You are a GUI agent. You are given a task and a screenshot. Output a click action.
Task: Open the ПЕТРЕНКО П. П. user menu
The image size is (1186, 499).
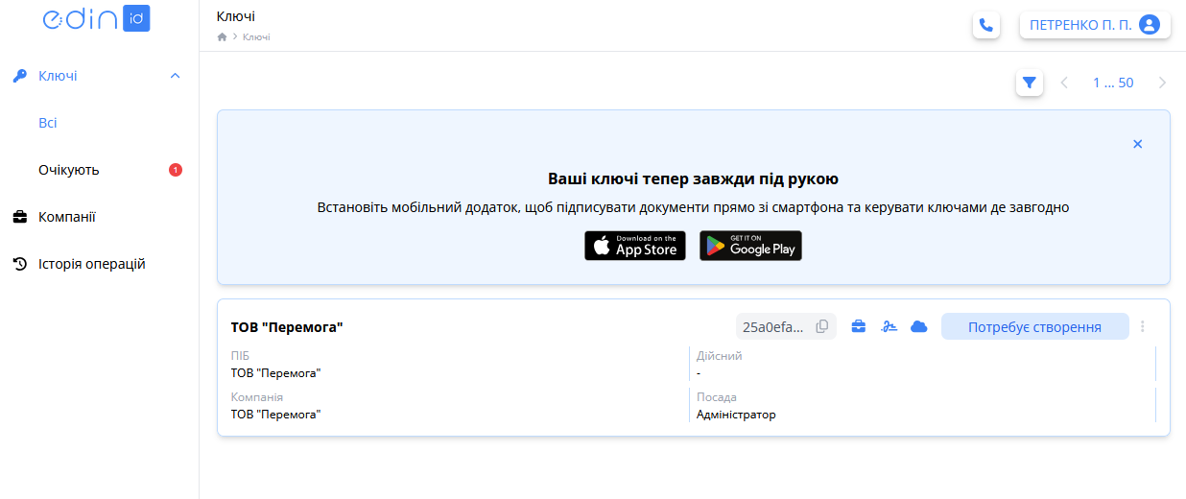point(1095,25)
